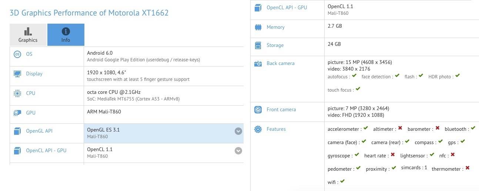Screen dimensions: 479x191
Task: Click the lightsensor check mark
Action: point(432,155)
